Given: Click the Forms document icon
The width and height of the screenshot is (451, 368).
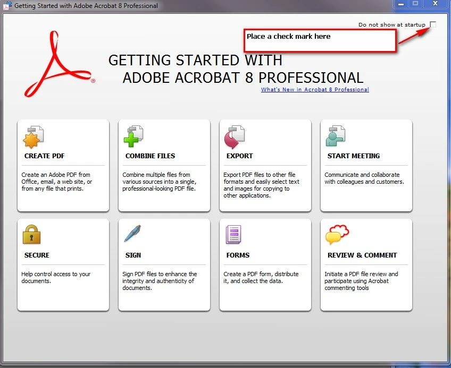Looking at the screenshot, I should [x=233, y=234].
